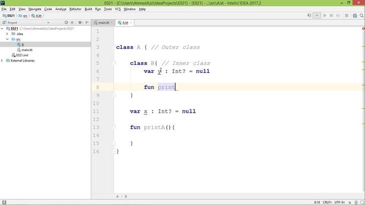Collapse the src folder node
Screen dimensions: 365x205
click(x=7, y=39)
